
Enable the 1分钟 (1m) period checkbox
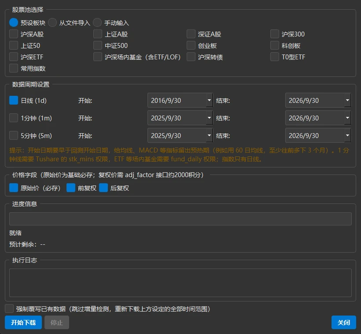(14, 118)
